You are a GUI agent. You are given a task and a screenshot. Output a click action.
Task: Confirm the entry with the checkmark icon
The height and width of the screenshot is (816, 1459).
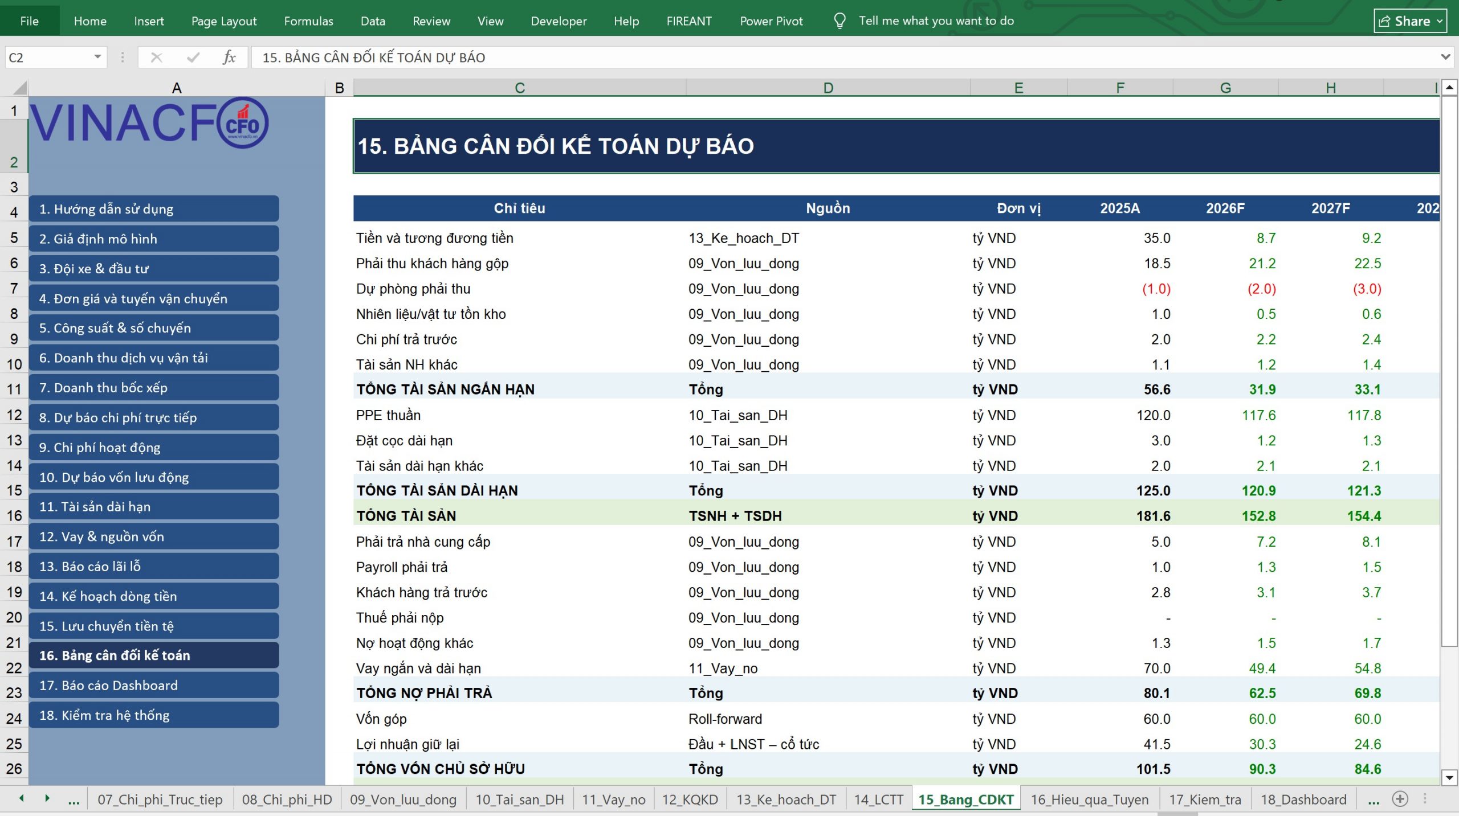[193, 58]
